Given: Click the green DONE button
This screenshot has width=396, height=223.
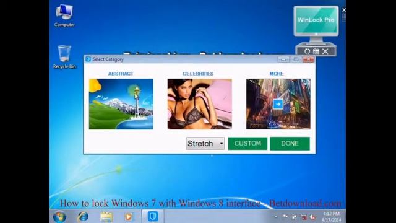Looking at the screenshot, I should pos(290,143).
